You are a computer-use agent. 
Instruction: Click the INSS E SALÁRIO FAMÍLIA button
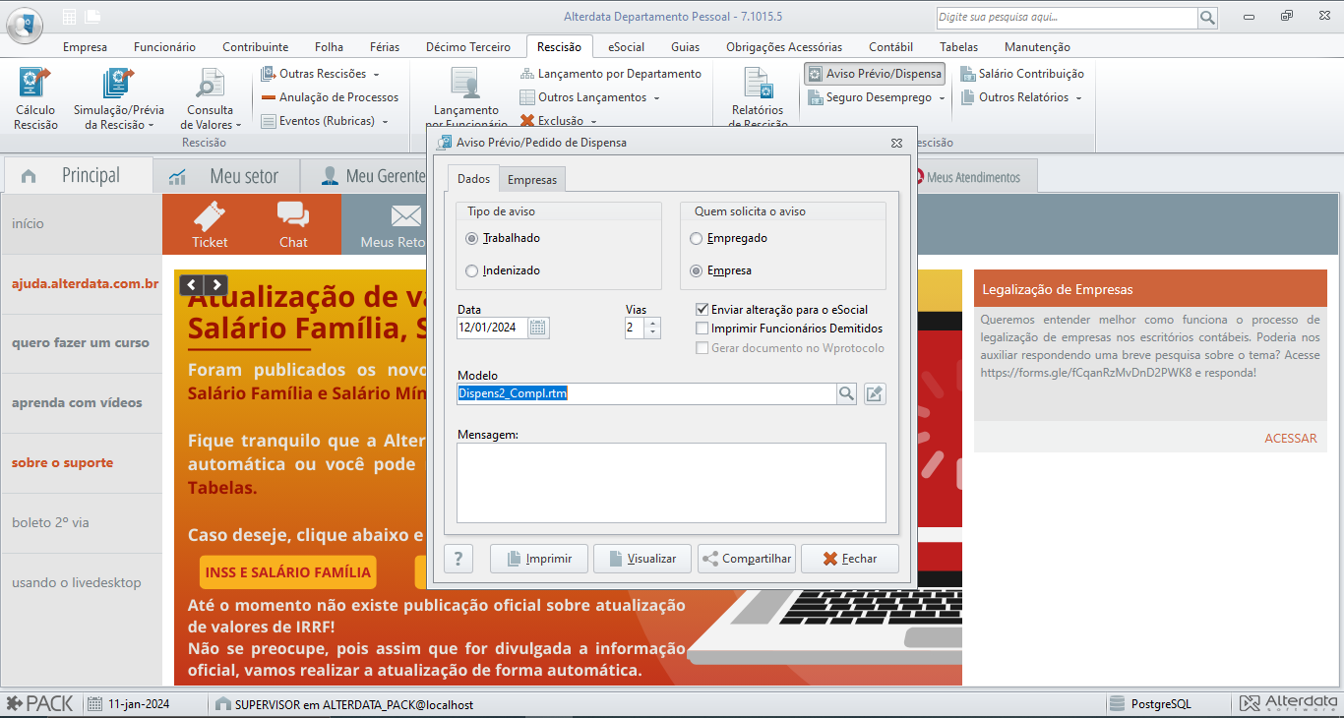pos(288,572)
